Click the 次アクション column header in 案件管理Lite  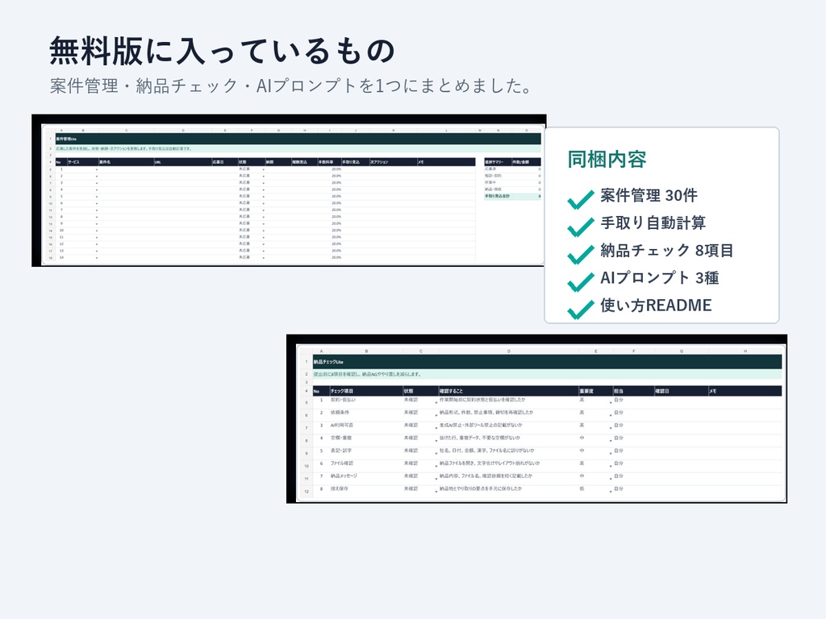(393, 162)
